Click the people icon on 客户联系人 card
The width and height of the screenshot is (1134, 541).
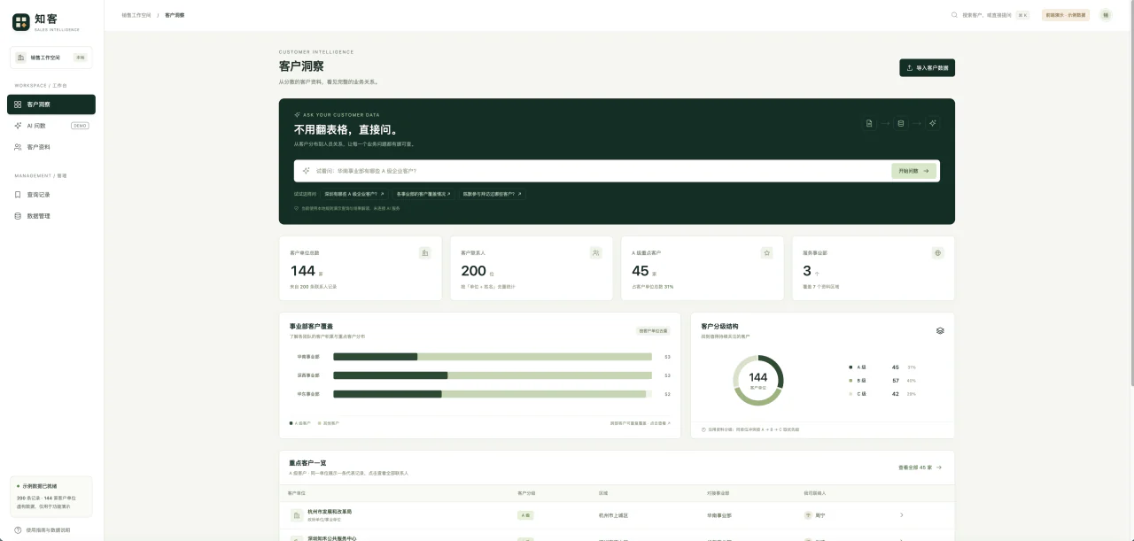coord(596,253)
